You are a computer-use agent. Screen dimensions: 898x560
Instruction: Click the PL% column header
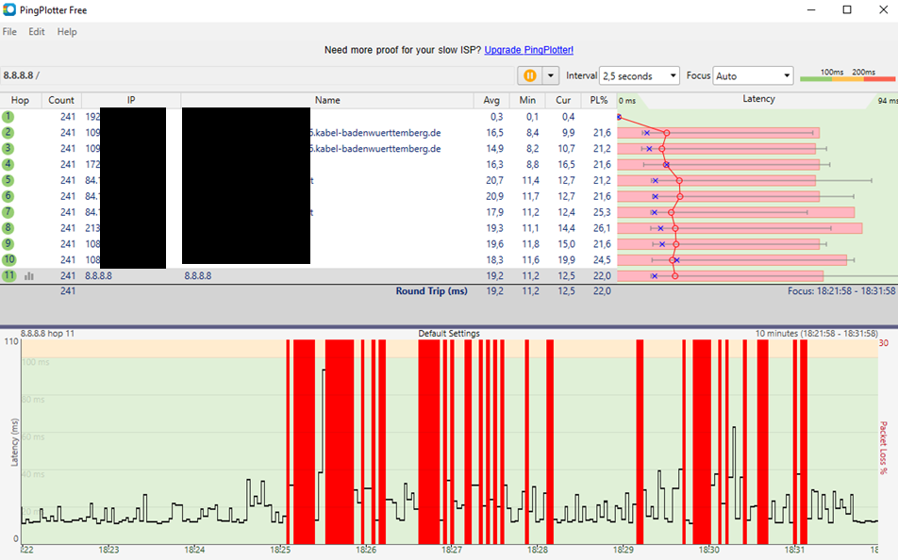598,100
